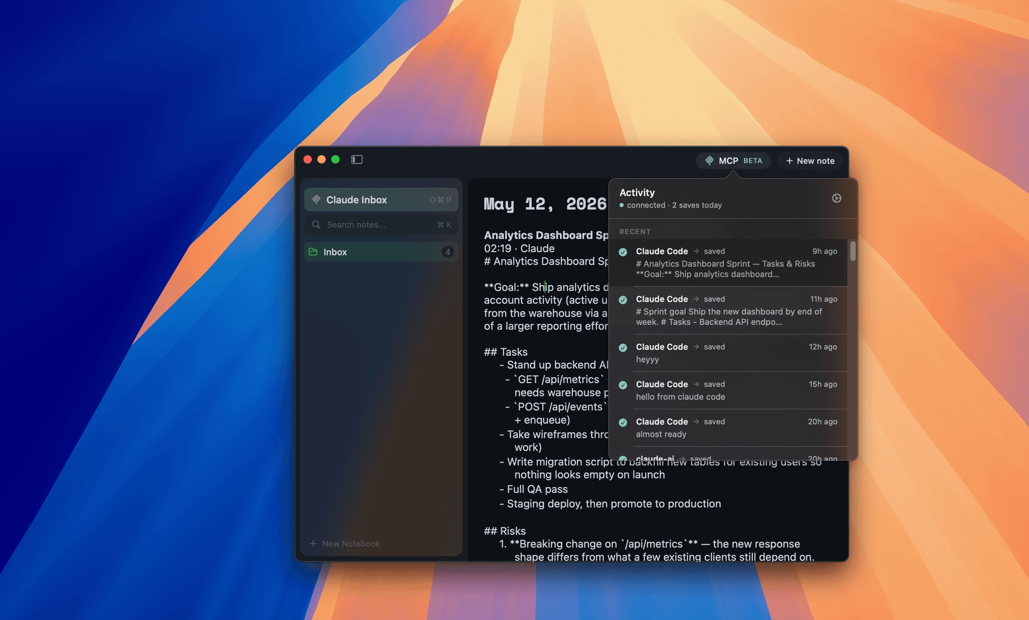Toggle the sidebar panel icon
This screenshot has height=620, width=1029.
357,159
